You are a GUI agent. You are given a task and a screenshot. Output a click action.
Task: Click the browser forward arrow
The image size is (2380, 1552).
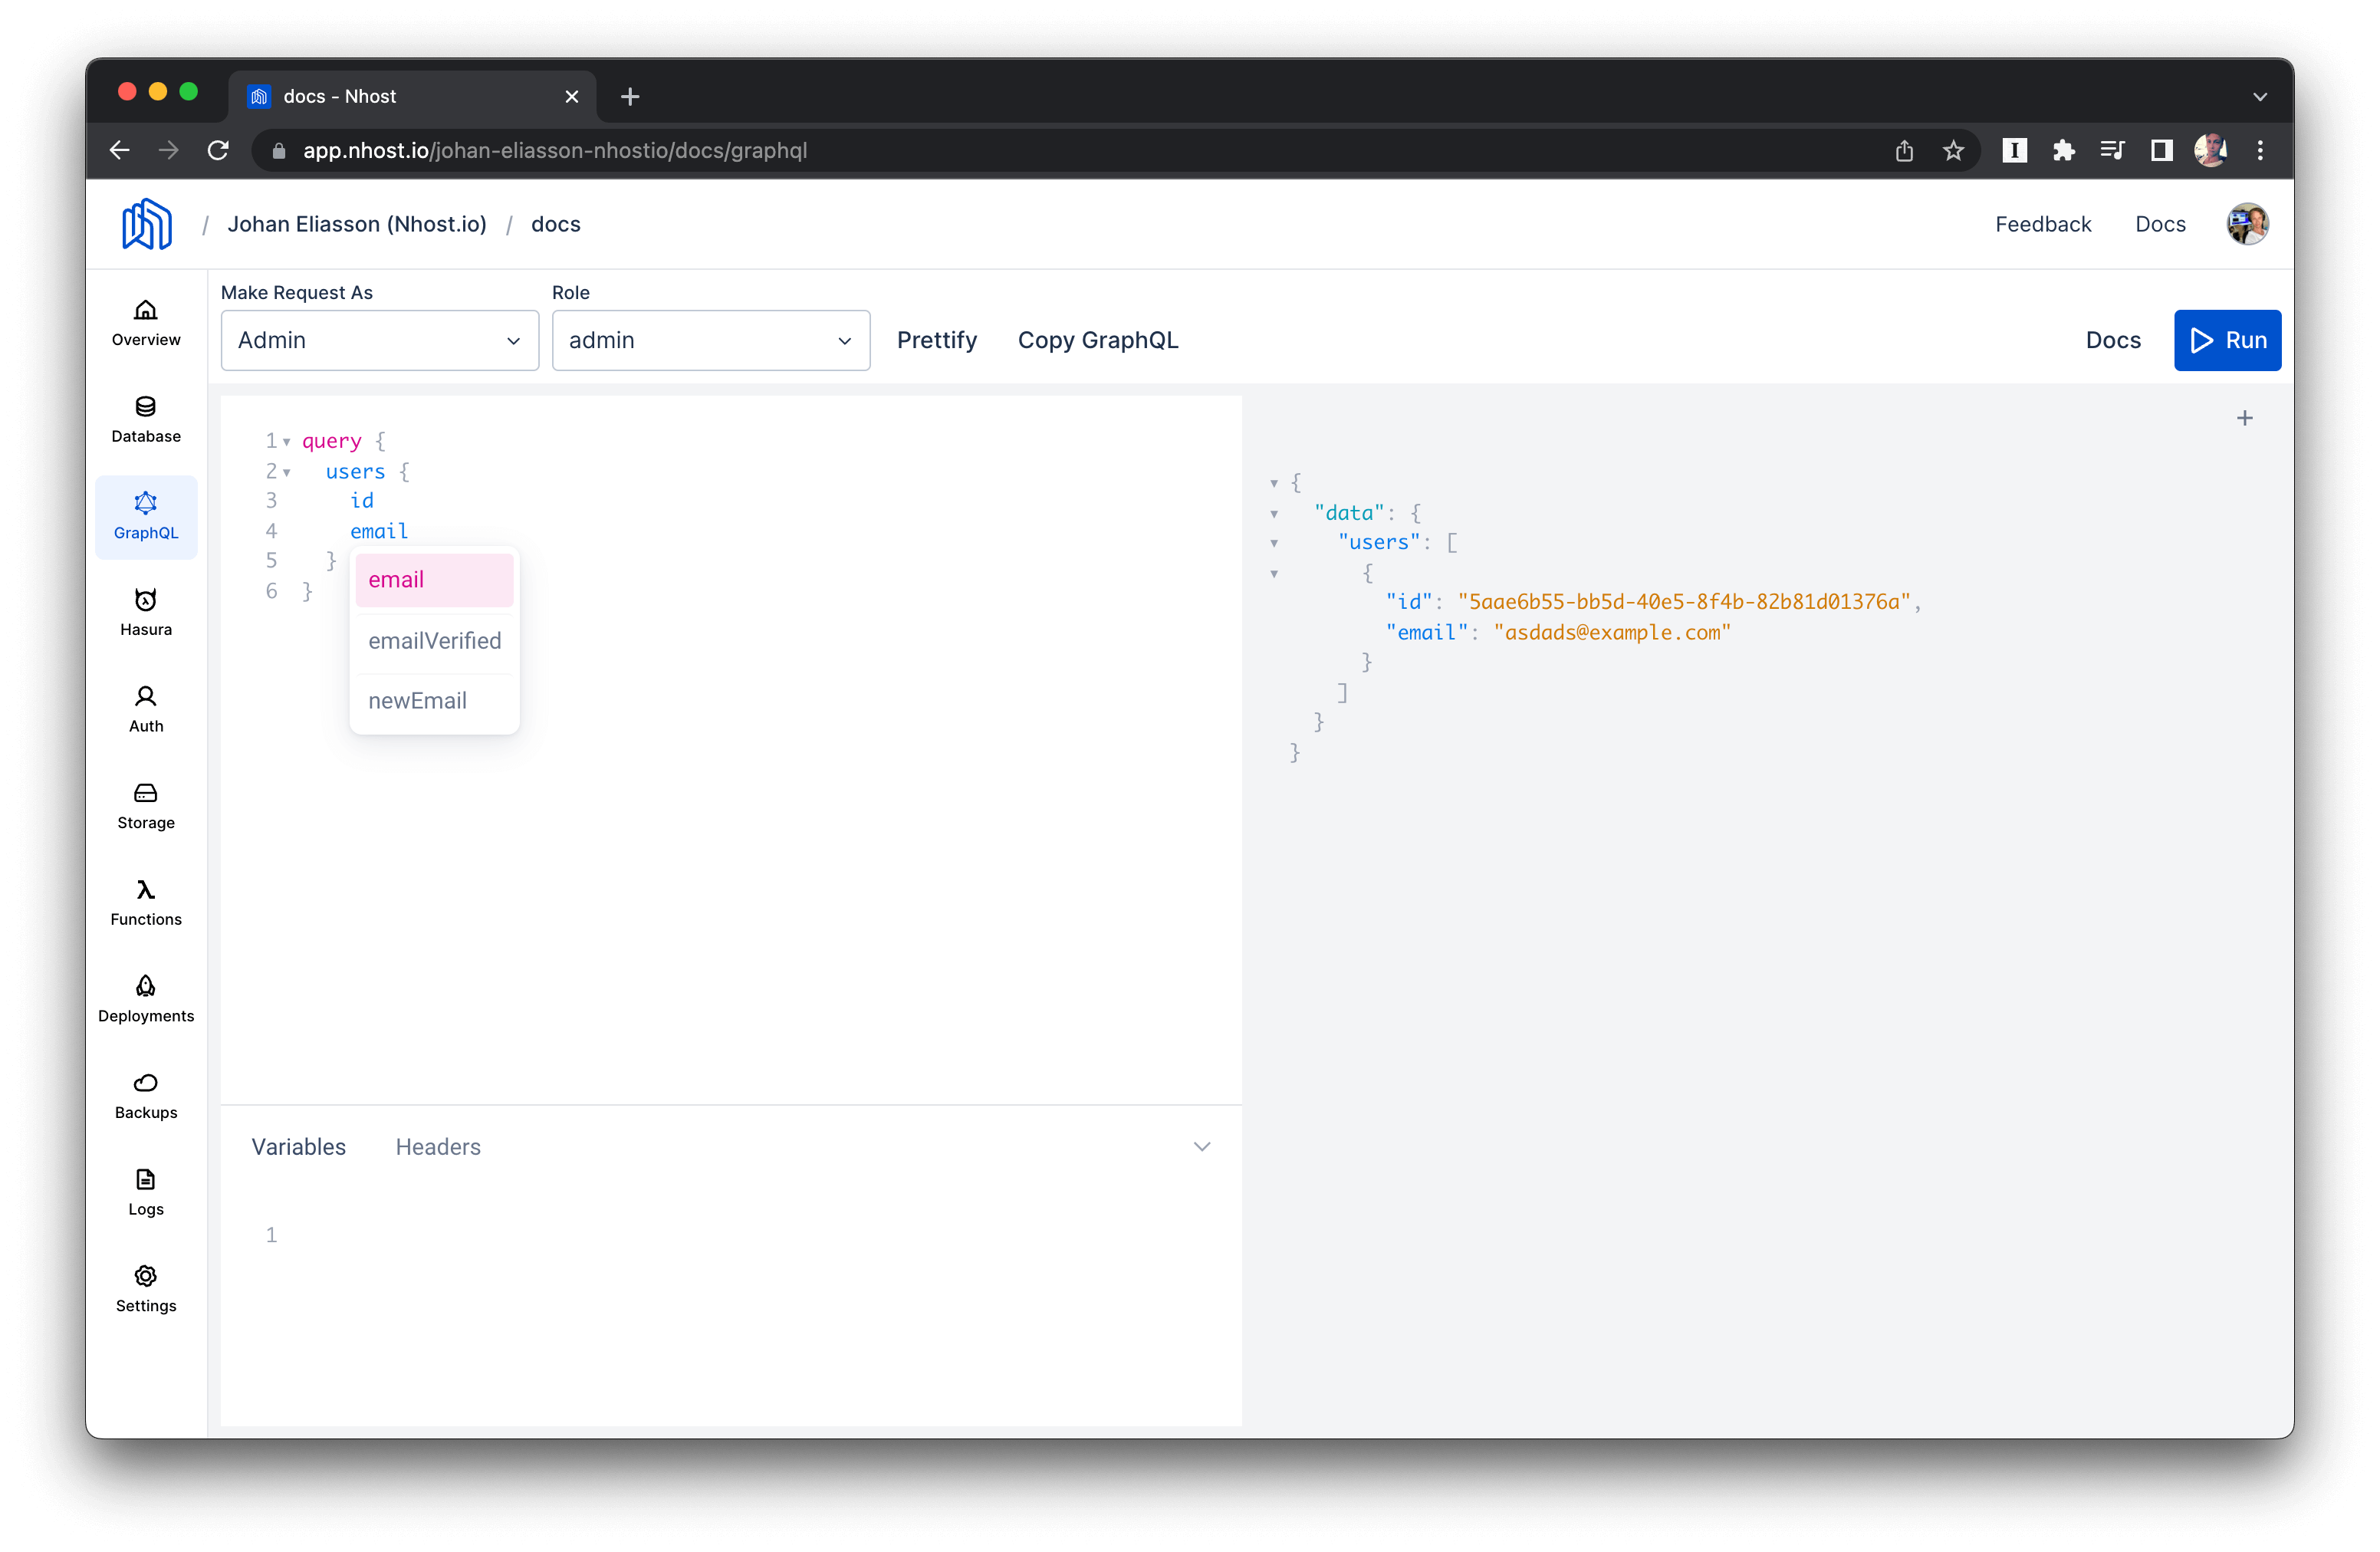[169, 150]
